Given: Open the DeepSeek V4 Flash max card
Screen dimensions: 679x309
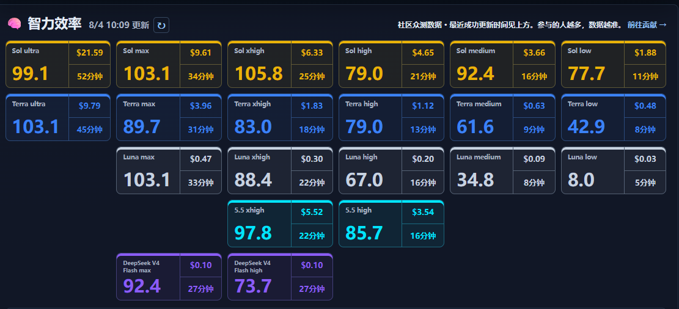Looking at the screenshot, I should click(x=169, y=277).
